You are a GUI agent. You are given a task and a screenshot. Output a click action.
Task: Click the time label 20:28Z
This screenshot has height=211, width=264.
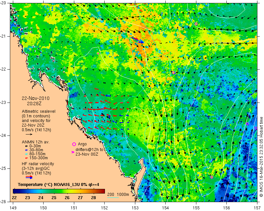pyautogui.click(x=34, y=104)
